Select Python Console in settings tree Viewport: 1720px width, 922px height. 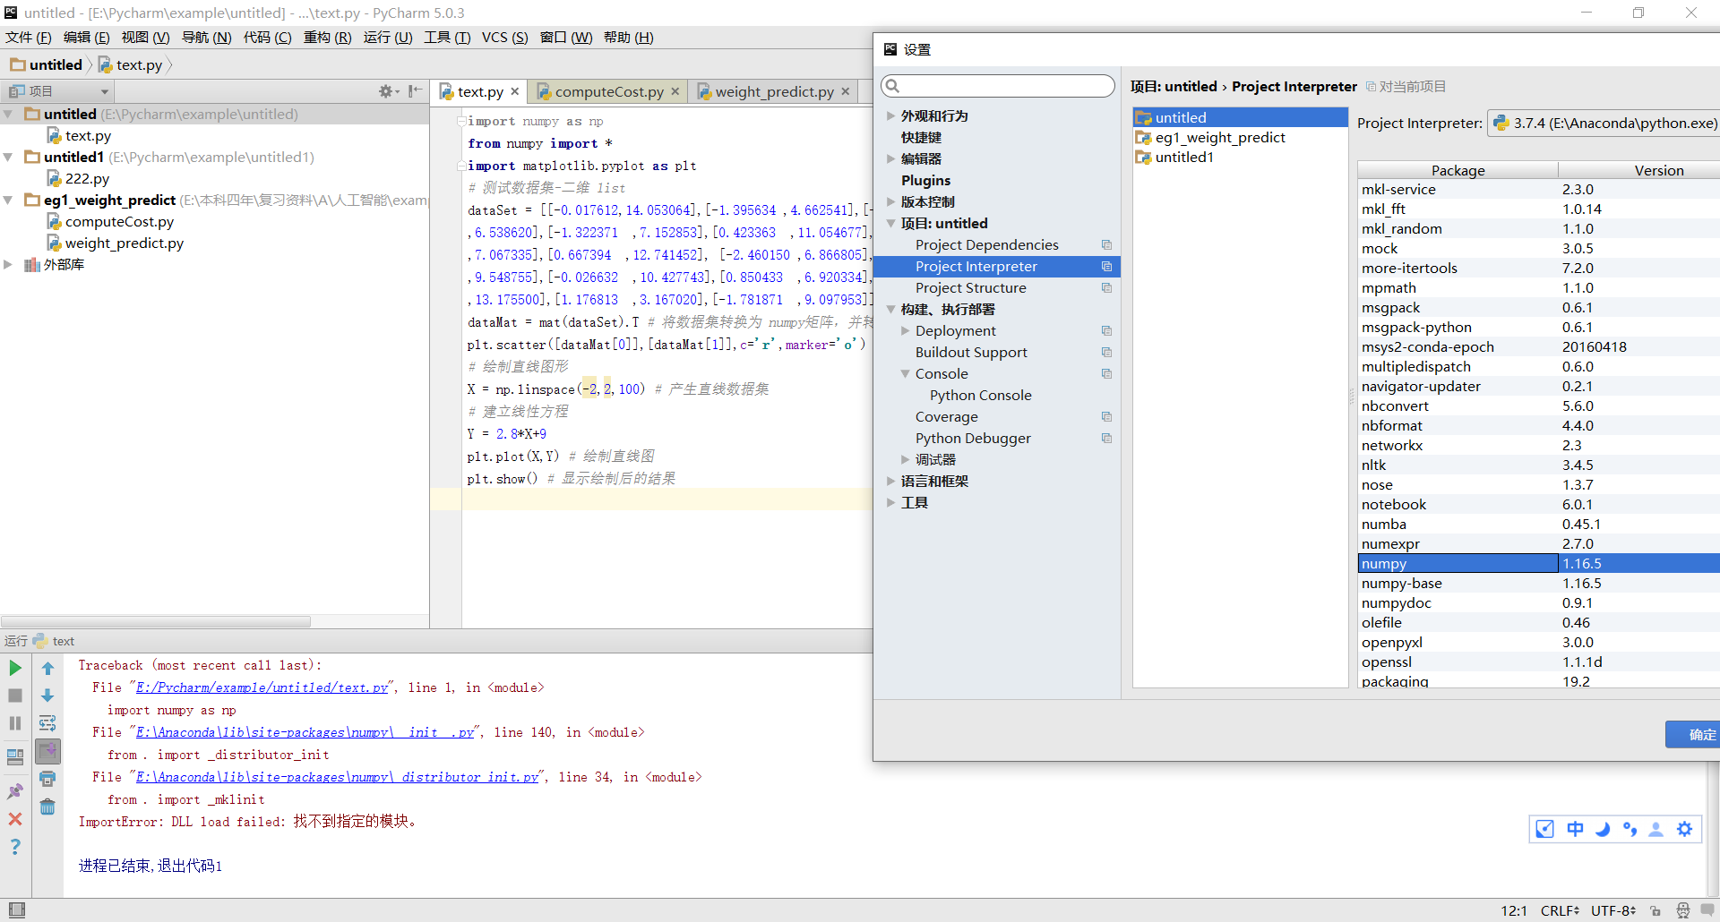(980, 396)
